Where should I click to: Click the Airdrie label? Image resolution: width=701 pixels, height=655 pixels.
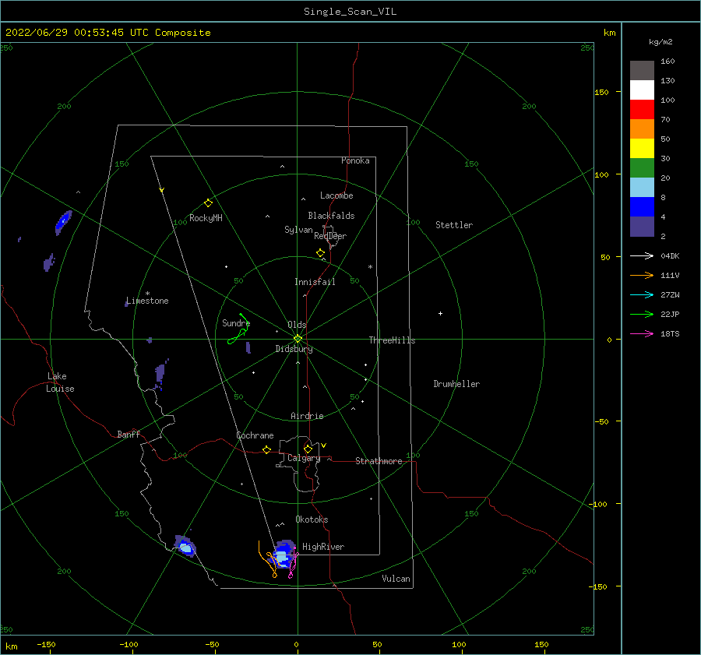tap(307, 416)
